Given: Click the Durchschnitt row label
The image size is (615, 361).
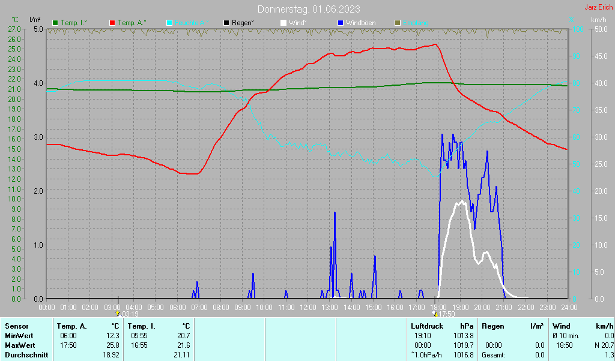Looking at the screenshot, I should pos(25,355).
